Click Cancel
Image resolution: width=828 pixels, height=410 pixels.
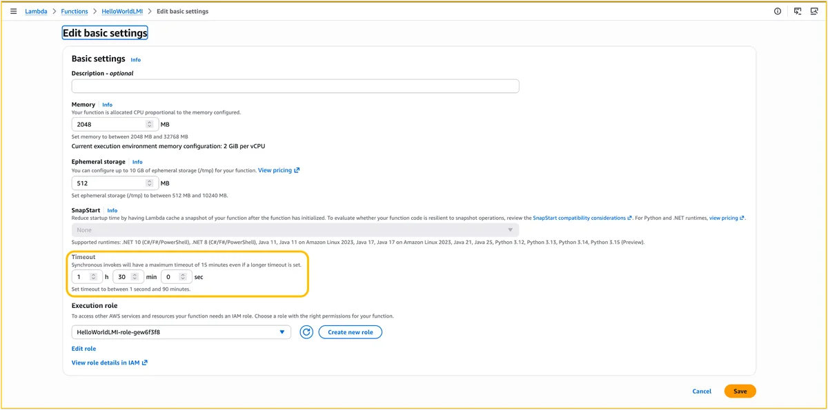click(x=702, y=391)
